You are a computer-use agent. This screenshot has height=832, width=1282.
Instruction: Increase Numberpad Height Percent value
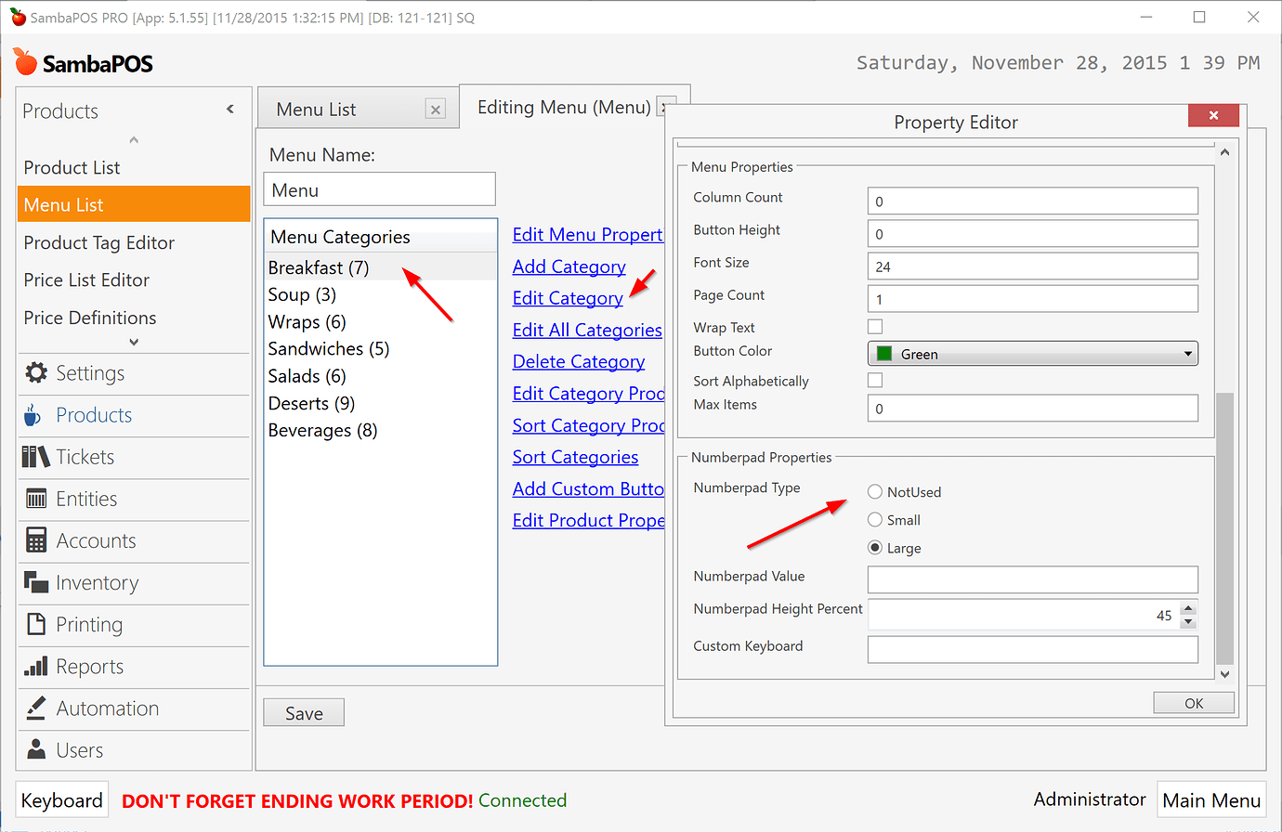pyautogui.click(x=1188, y=608)
